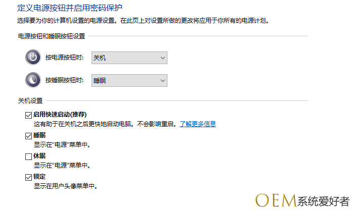The height and width of the screenshot is (216, 354).
Task: Open the 按睡眠按钮时 dropdown showing 睡眠
Action: coord(129,80)
